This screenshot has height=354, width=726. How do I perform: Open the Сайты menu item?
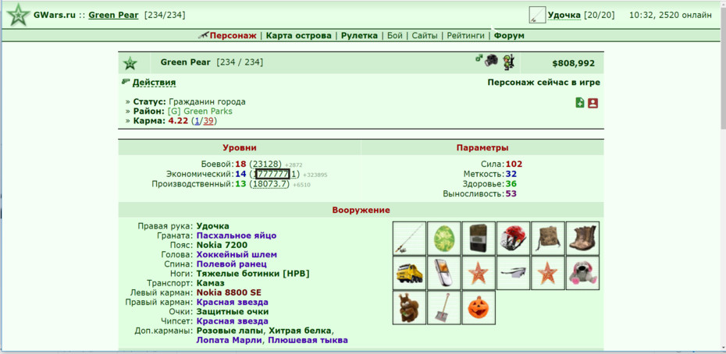click(425, 36)
